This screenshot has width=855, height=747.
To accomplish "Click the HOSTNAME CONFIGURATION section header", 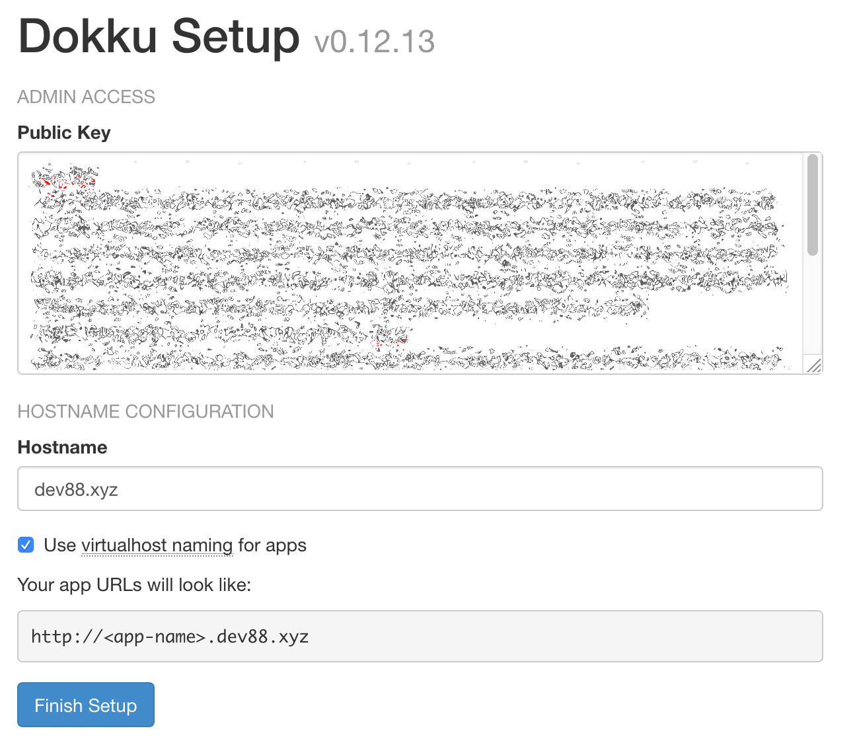I will point(145,411).
